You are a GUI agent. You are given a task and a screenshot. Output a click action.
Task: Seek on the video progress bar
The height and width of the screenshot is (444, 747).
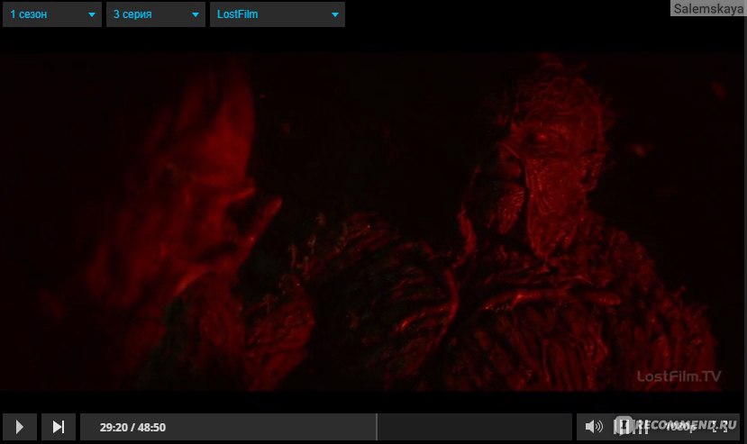pyautogui.click(x=326, y=427)
